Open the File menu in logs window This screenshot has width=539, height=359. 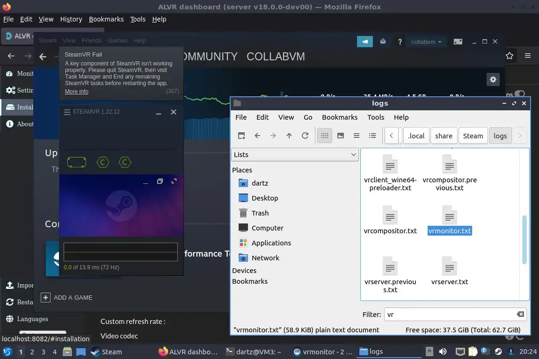(x=241, y=117)
